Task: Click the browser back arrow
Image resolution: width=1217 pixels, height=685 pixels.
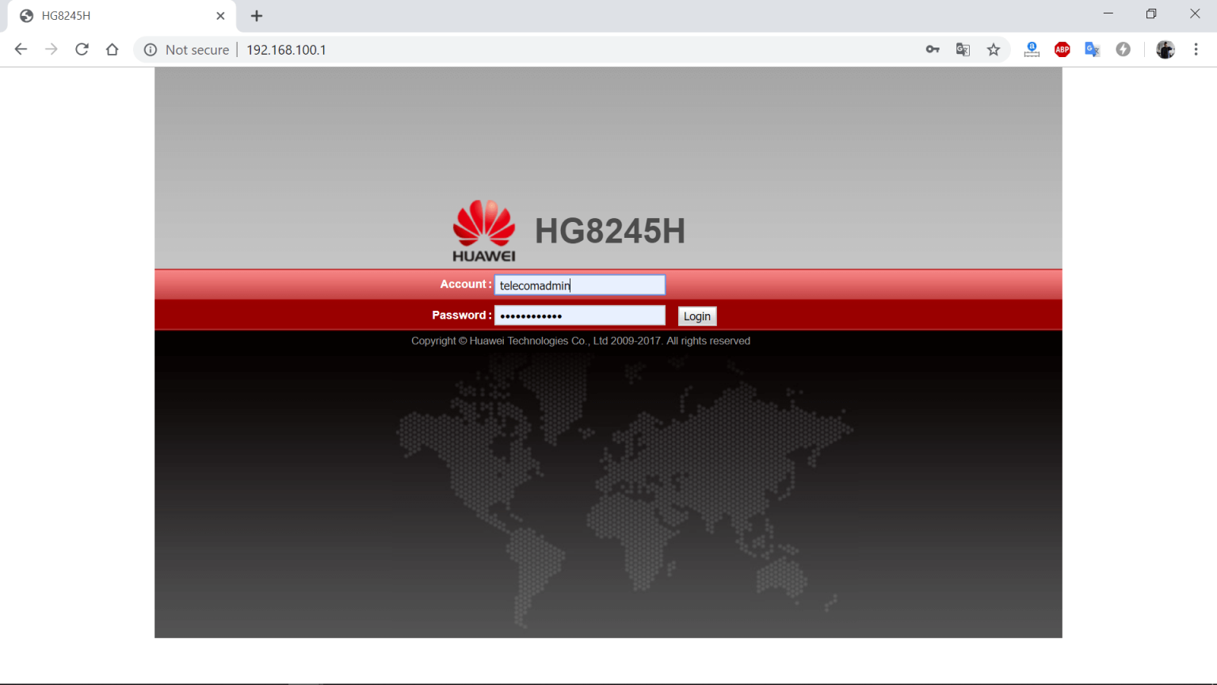Action: [x=21, y=49]
